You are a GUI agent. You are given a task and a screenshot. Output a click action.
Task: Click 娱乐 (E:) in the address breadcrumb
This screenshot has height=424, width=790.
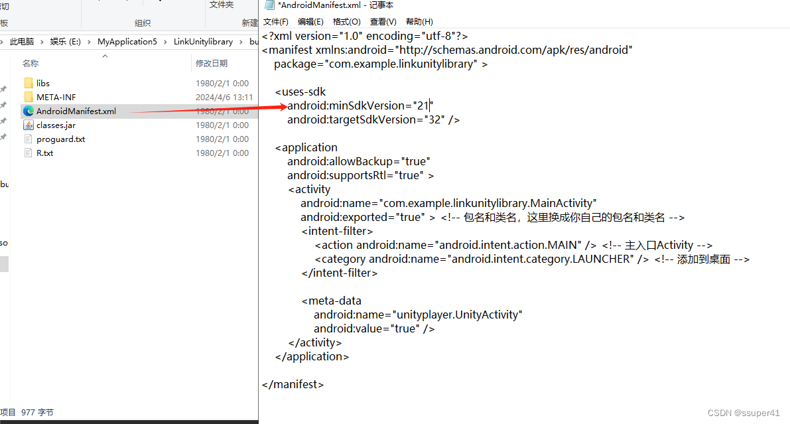[x=65, y=41]
